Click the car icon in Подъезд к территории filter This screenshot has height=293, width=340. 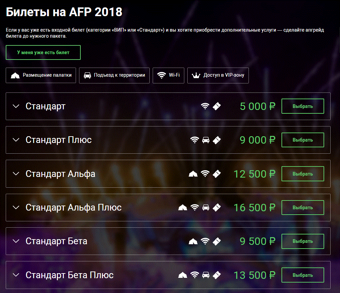pos(87,75)
